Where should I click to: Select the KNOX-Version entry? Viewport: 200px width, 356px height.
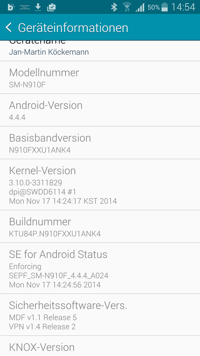pyautogui.click(x=100, y=346)
